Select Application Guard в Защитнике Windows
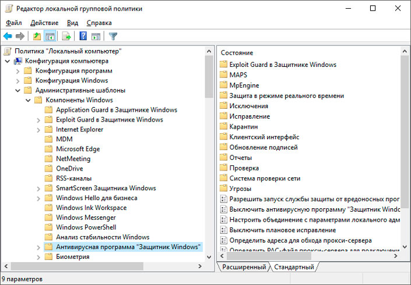This screenshot has height=285, width=411. [117, 110]
